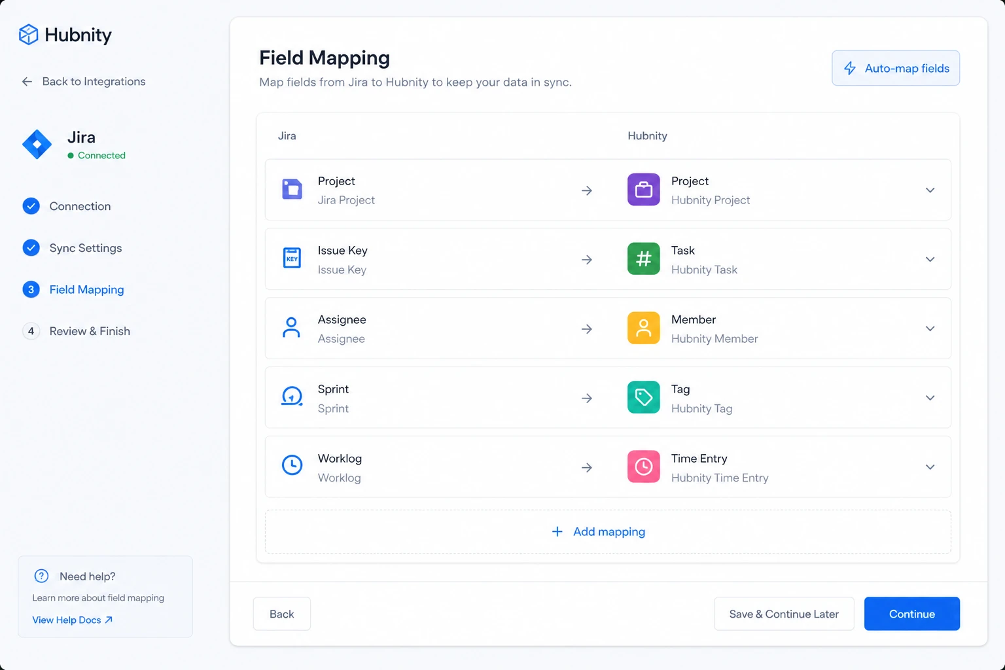1005x670 pixels.
Task: Click the Assignee person icon
Action: 292,328
